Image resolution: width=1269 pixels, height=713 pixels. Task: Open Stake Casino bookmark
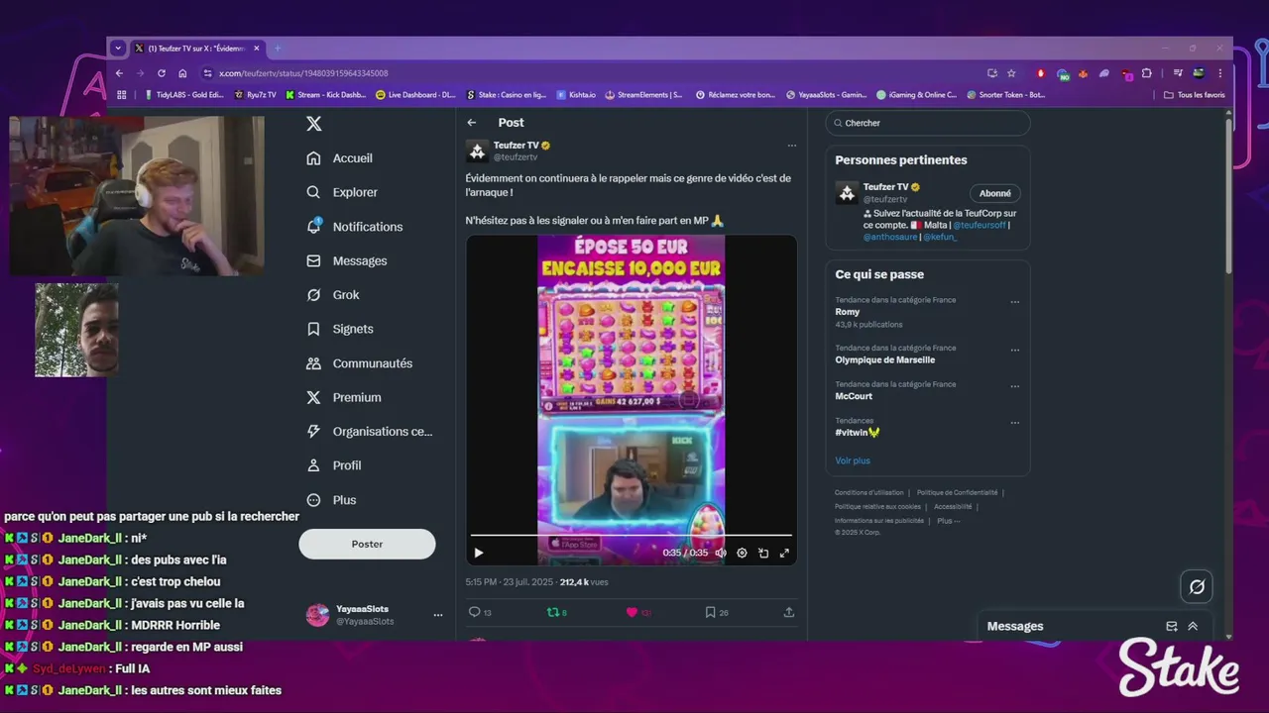507,95
